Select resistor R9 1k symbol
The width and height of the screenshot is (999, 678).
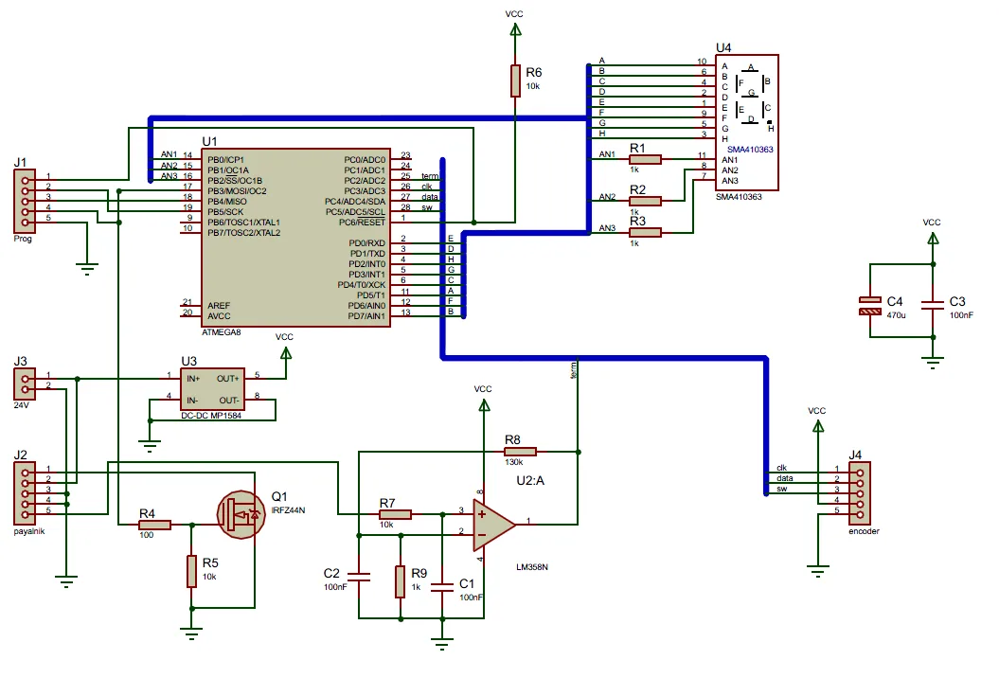tap(400, 580)
